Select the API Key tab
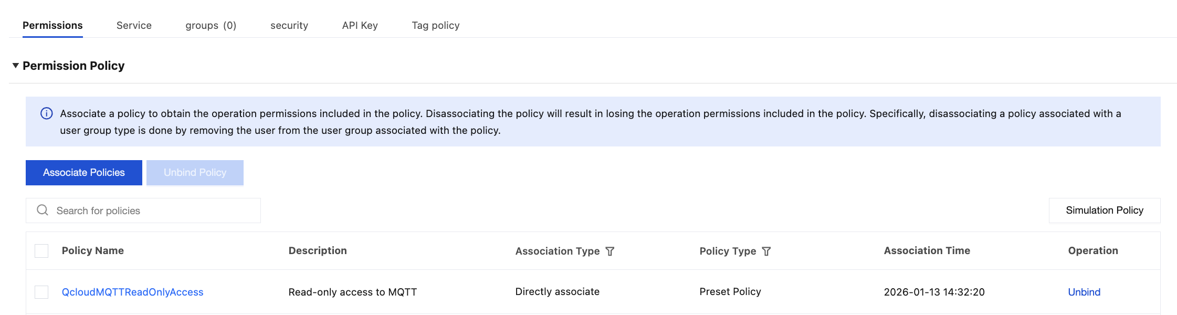1177x315 pixels. 360,25
